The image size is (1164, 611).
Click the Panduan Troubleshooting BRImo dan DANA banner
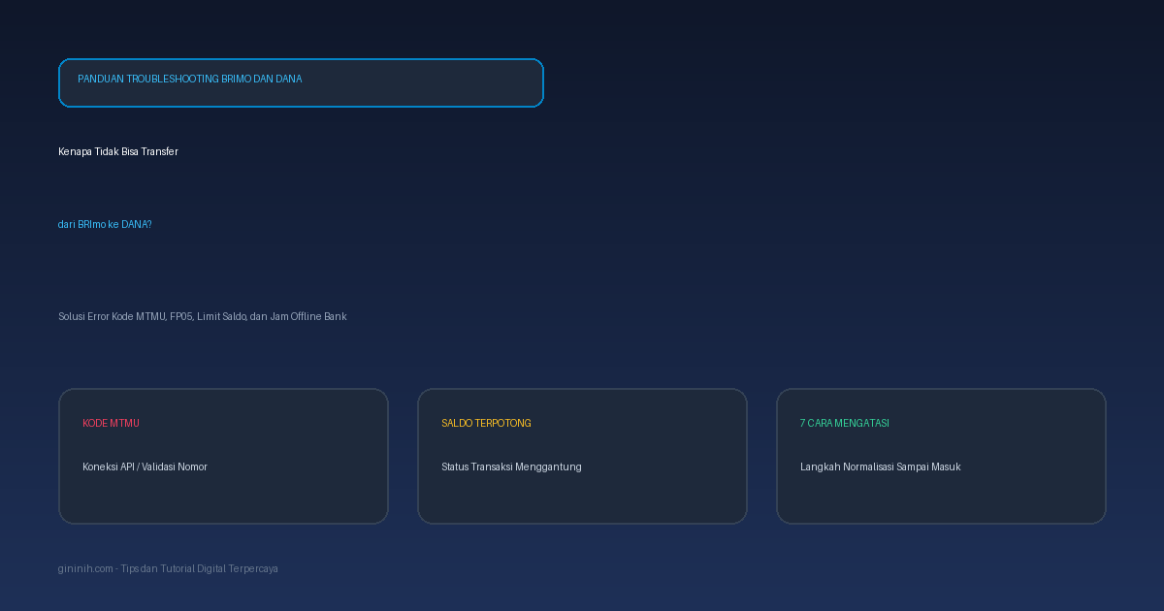pyautogui.click(x=301, y=82)
